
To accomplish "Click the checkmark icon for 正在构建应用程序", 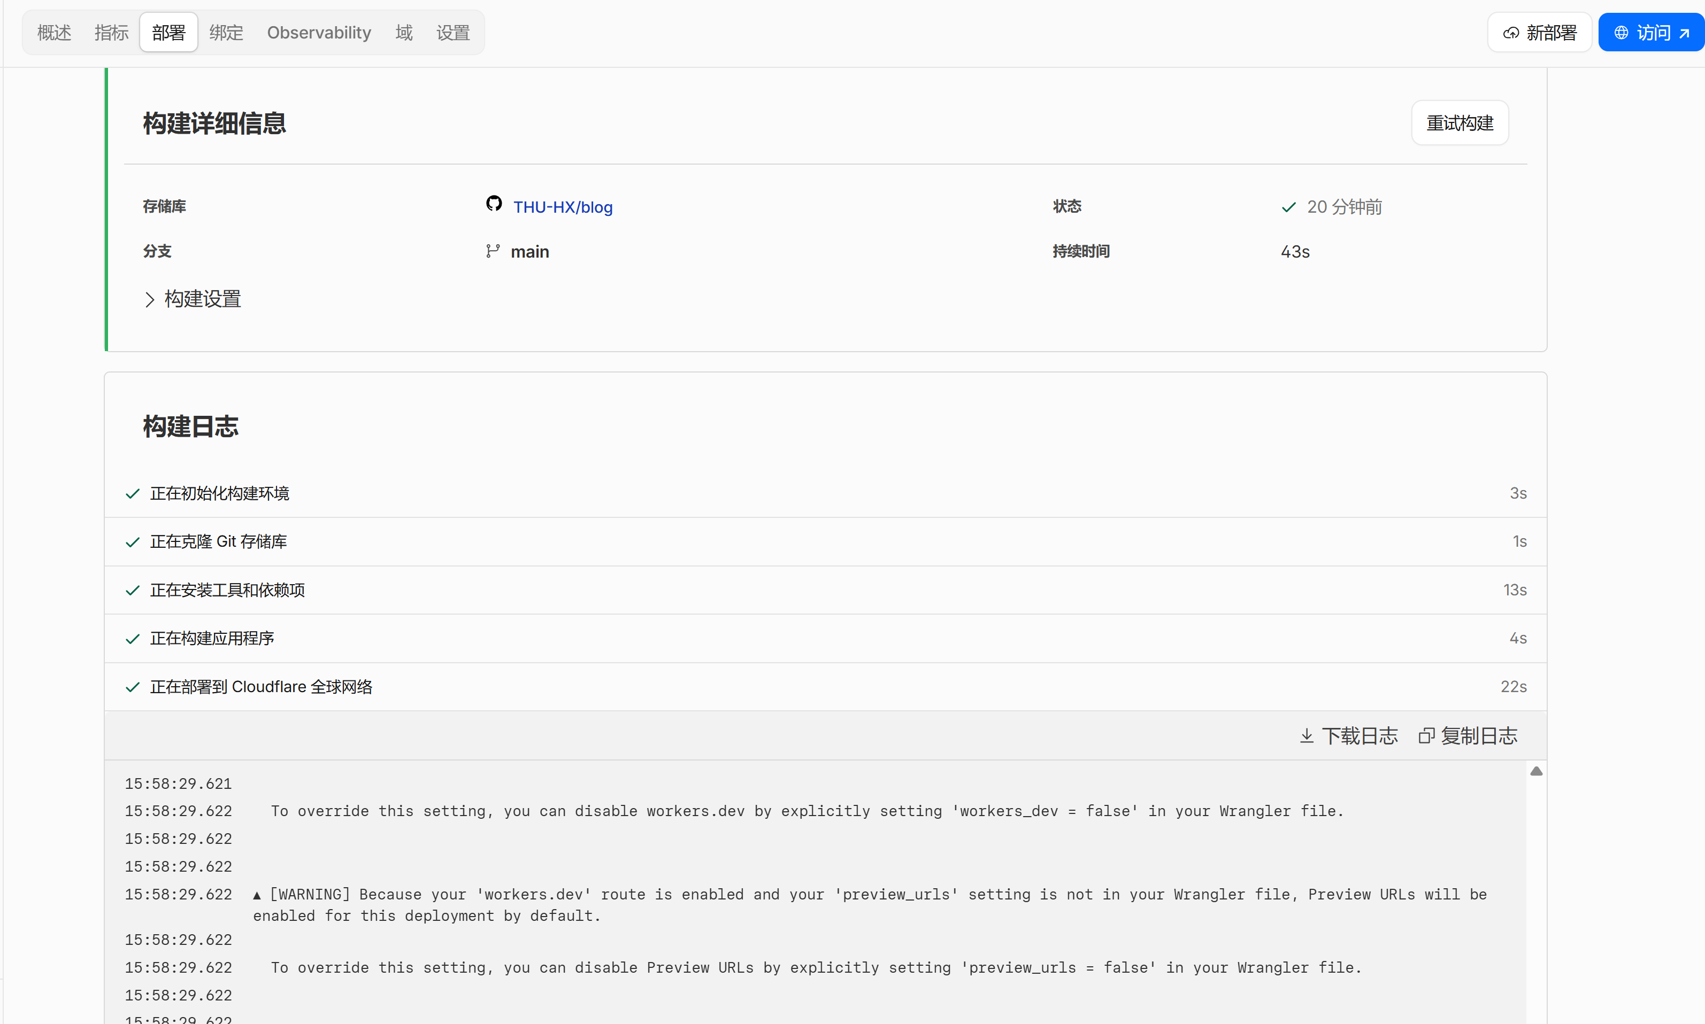I will [x=133, y=639].
